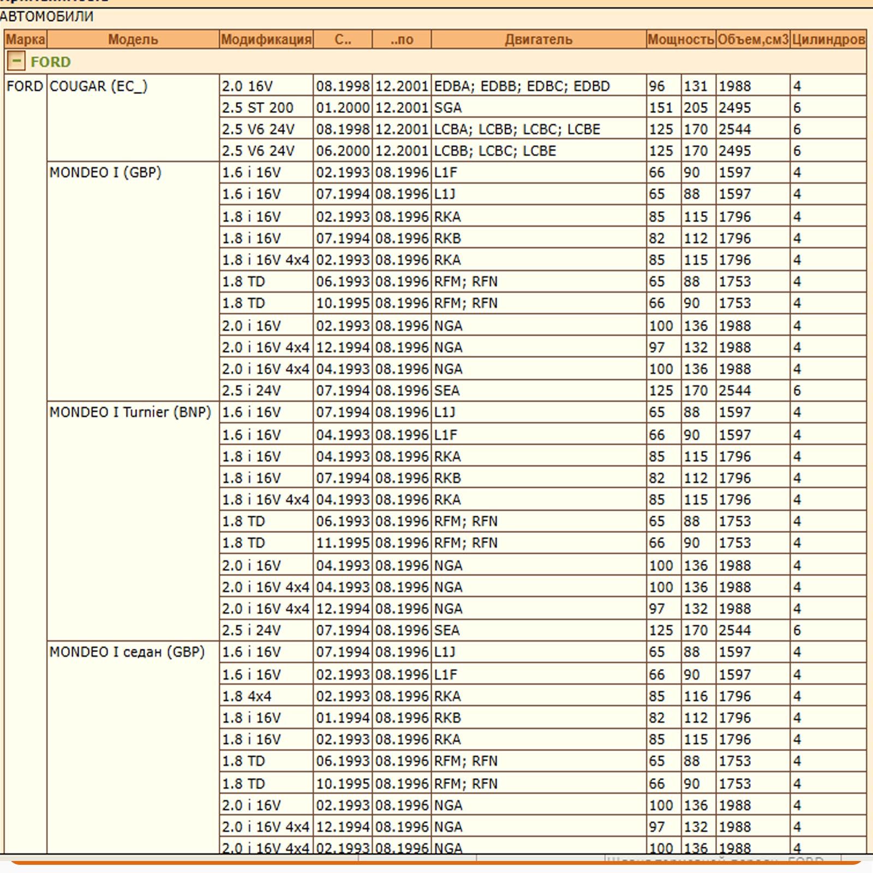Collapse the FORD group with minus icon

[x=16, y=61]
